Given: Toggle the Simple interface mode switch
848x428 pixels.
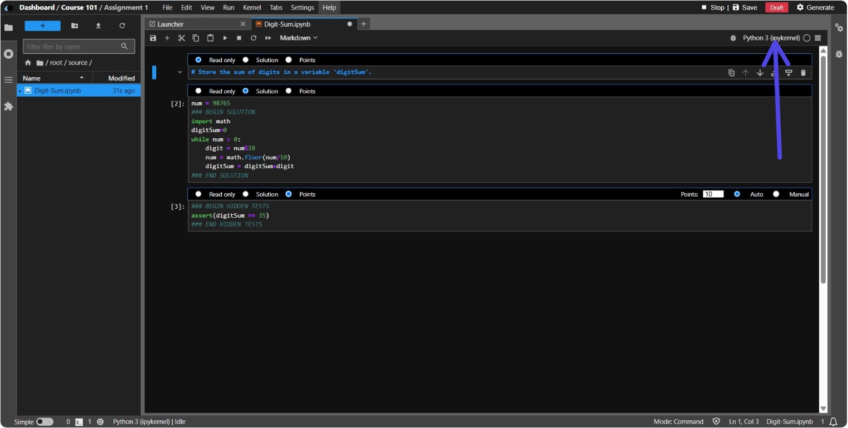Looking at the screenshot, I should click(x=44, y=422).
